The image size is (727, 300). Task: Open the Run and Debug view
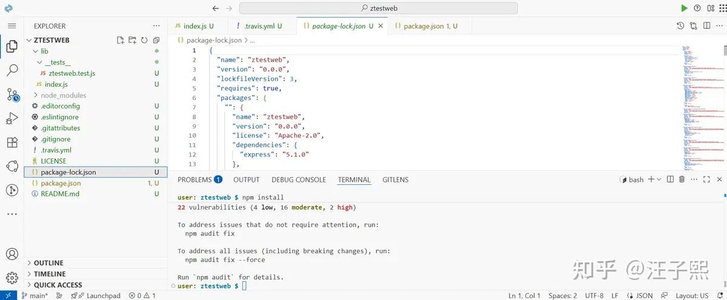12,119
